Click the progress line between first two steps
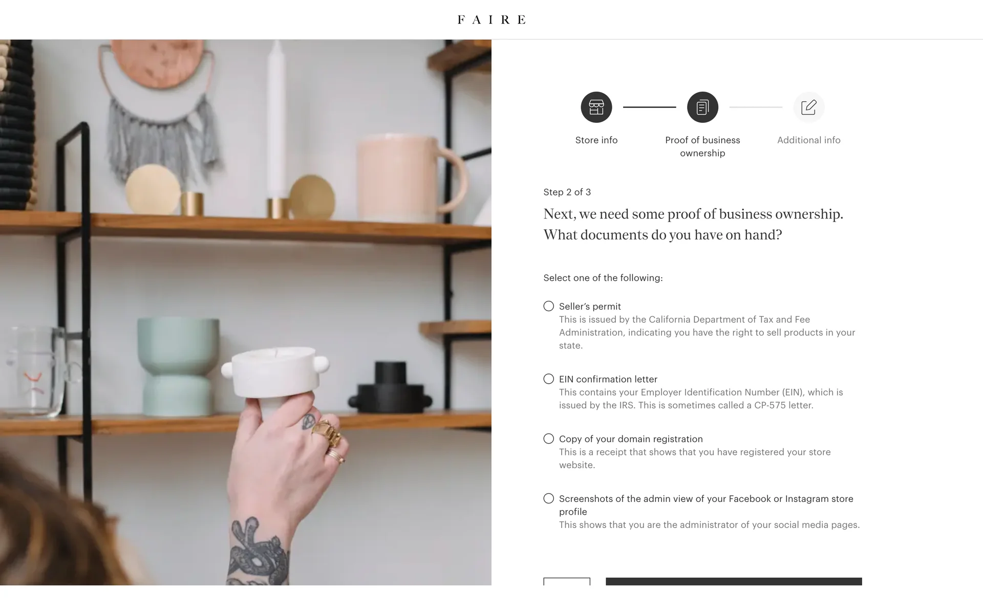 649,107
